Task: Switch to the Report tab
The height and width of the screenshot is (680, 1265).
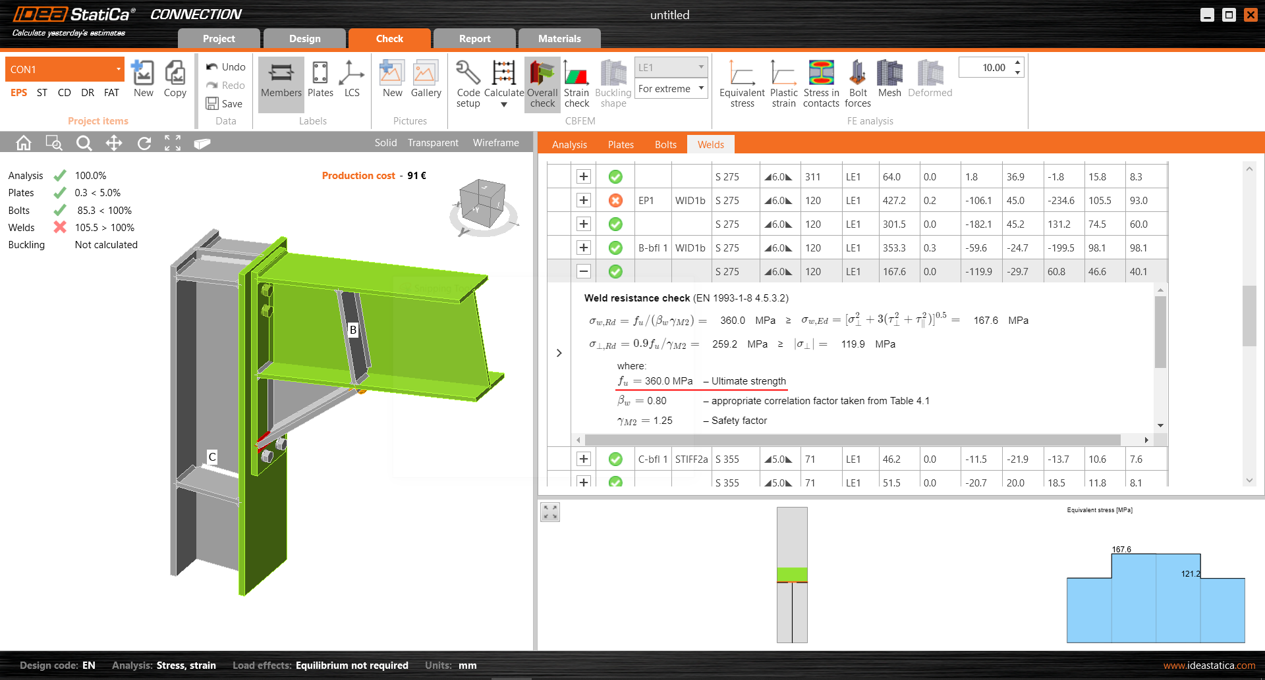Action: click(474, 39)
